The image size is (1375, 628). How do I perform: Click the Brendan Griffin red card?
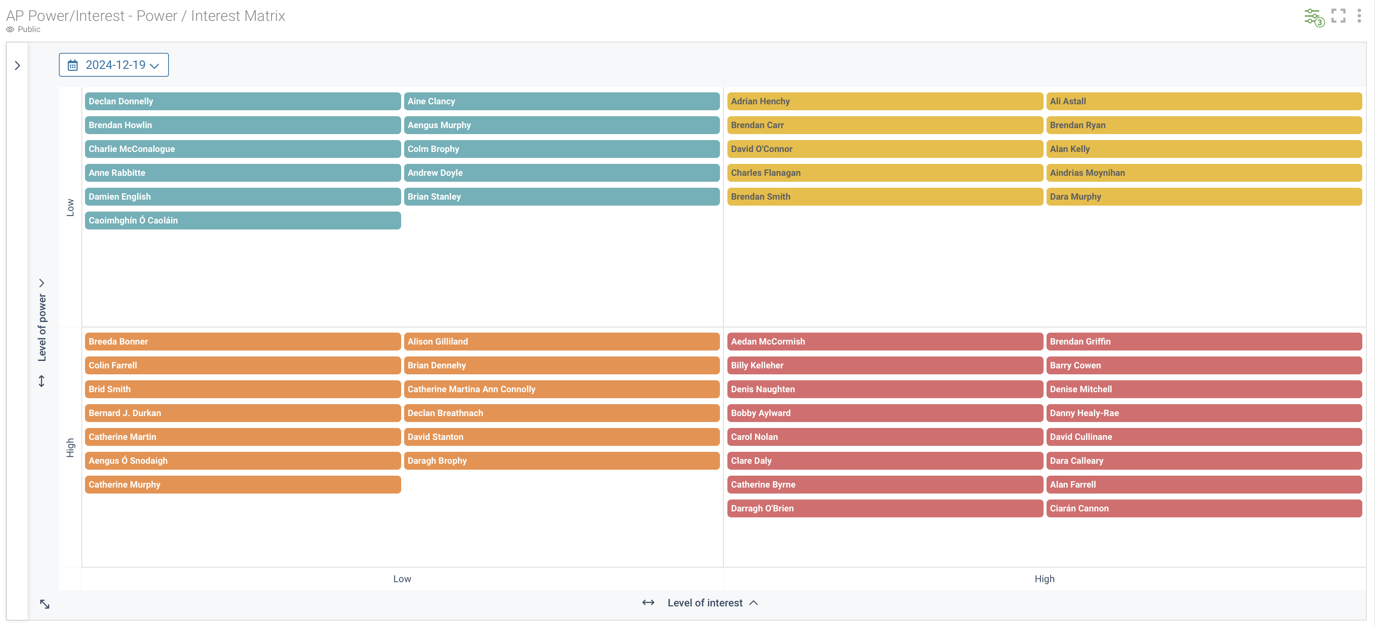(x=1203, y=342)
